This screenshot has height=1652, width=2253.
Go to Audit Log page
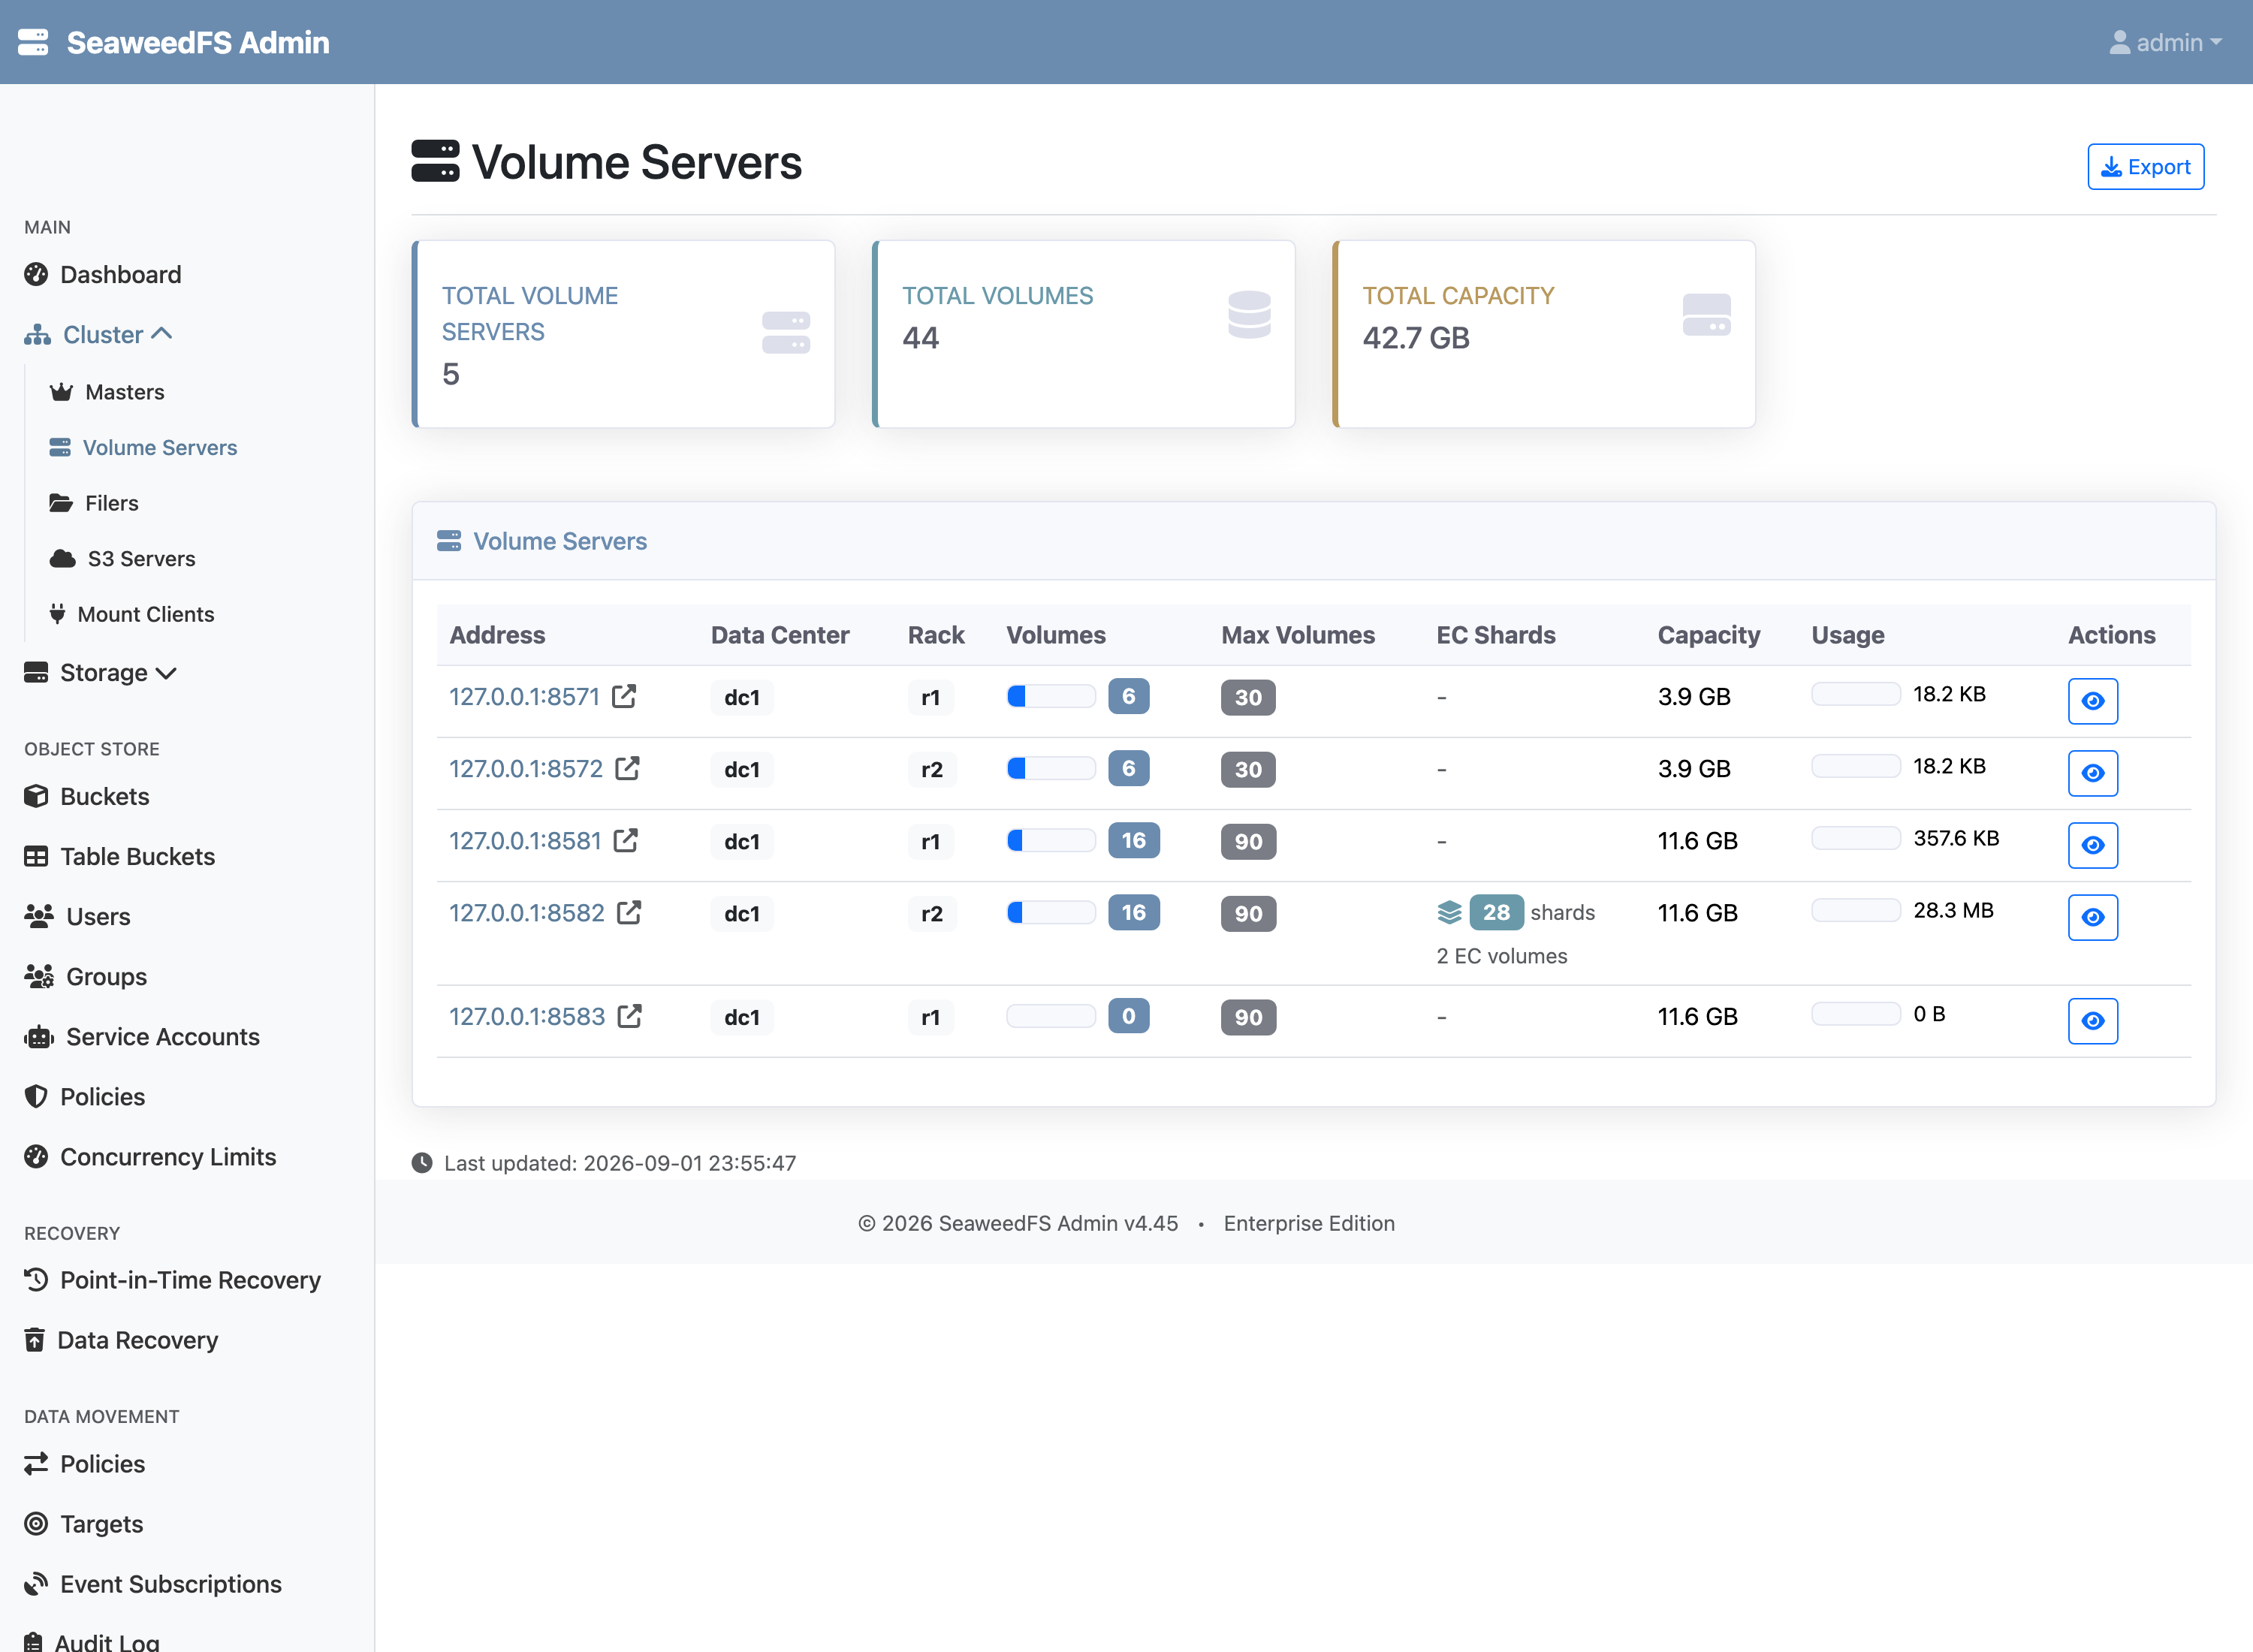click(x=92, y=1641)
